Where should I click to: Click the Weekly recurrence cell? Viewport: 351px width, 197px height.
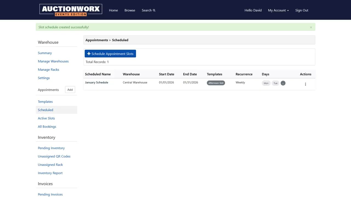240,82
